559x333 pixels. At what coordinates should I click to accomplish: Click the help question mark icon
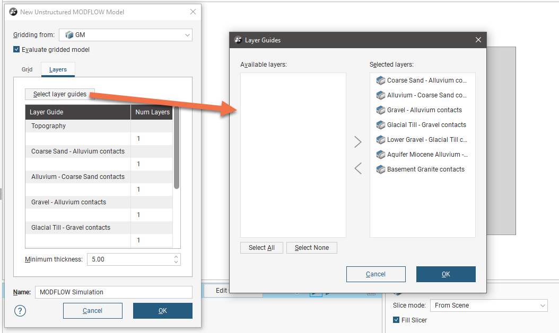tap(20, 311)
